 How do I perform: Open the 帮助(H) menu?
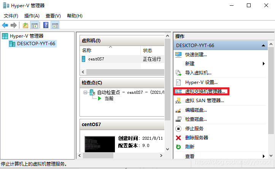(75, 16)
